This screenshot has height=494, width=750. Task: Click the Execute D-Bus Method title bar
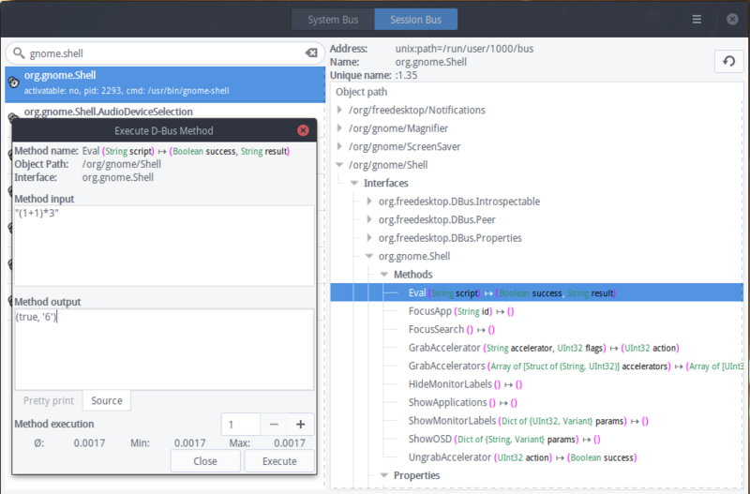163,130
